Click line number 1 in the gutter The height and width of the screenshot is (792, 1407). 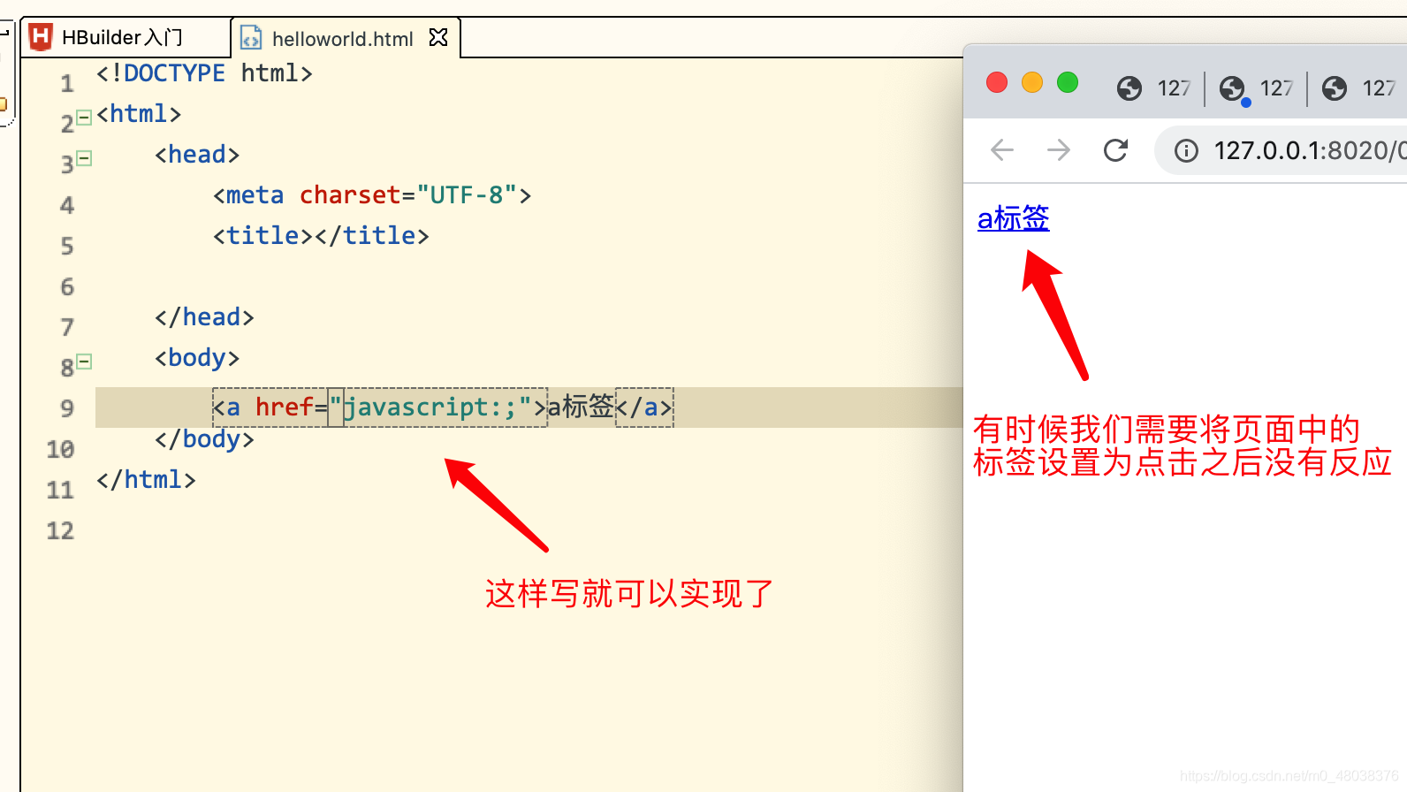pyautogui.click(x=67, y=84)
